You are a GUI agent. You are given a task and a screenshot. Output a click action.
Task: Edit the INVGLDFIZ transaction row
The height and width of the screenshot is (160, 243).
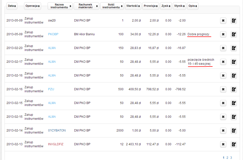point(233,144)
